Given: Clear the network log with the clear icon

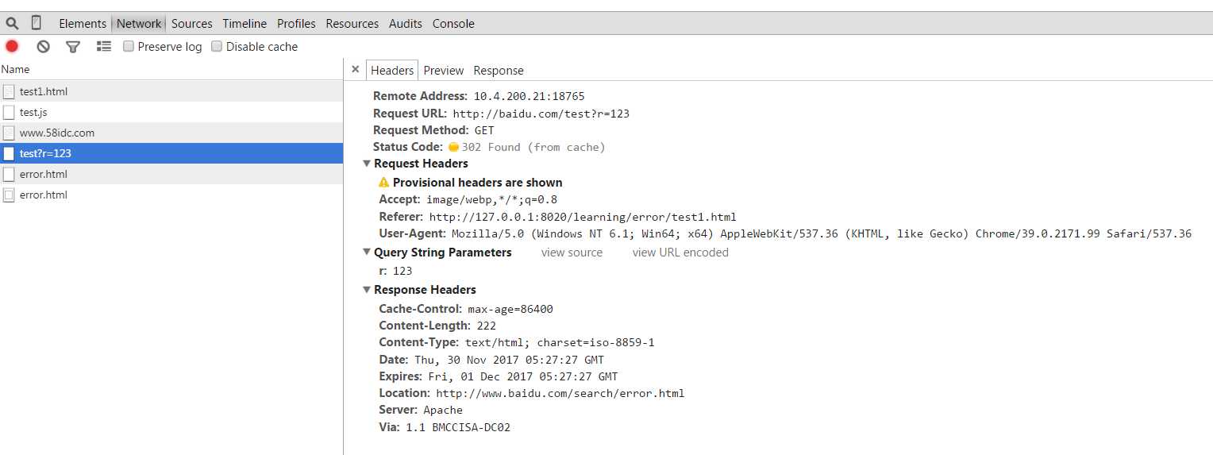Looking at the screenshot, I should coord(43,47).
